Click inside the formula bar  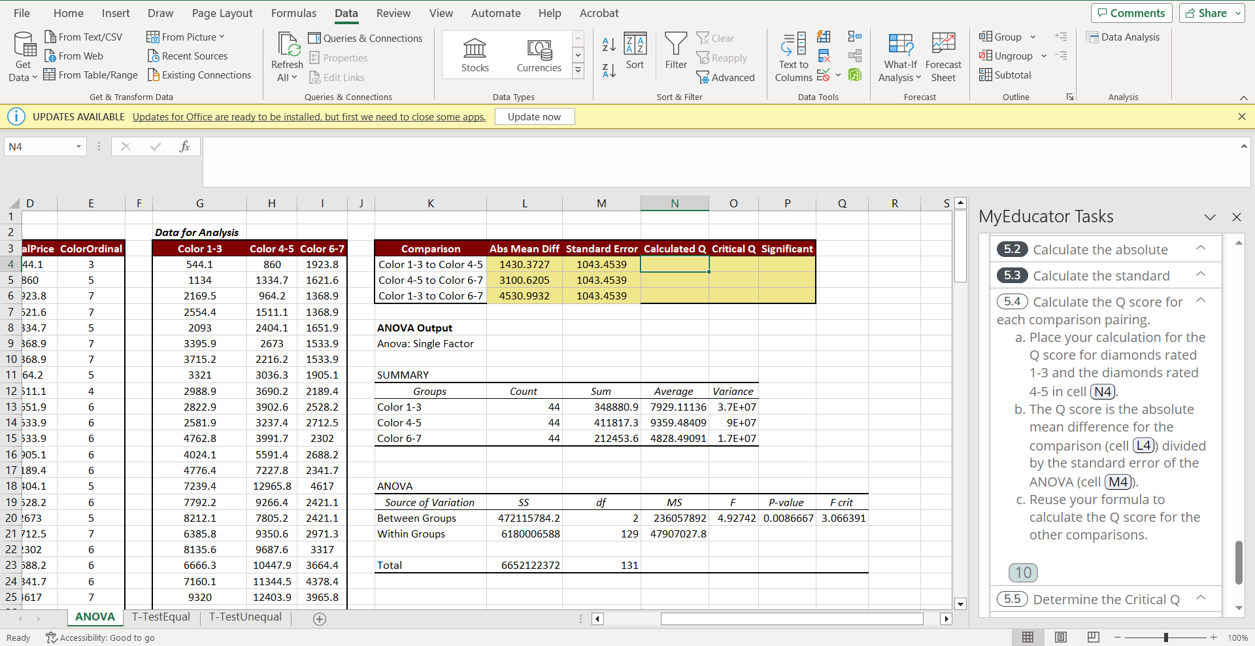[x=719, y=161]
